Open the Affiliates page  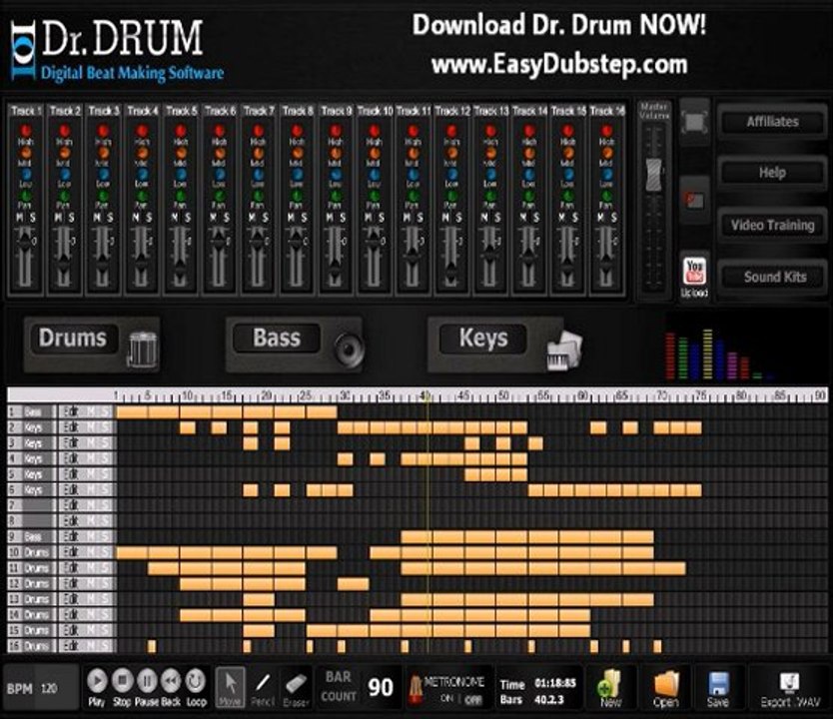(772, 122)
